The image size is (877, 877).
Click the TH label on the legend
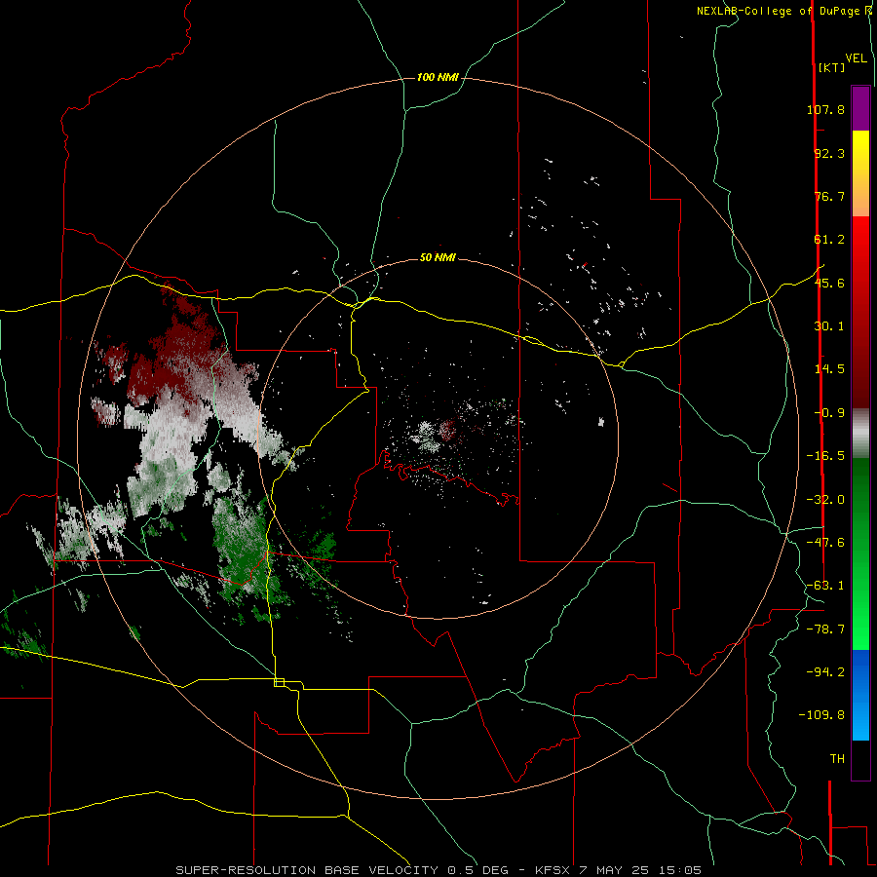(x=837, y=759)
